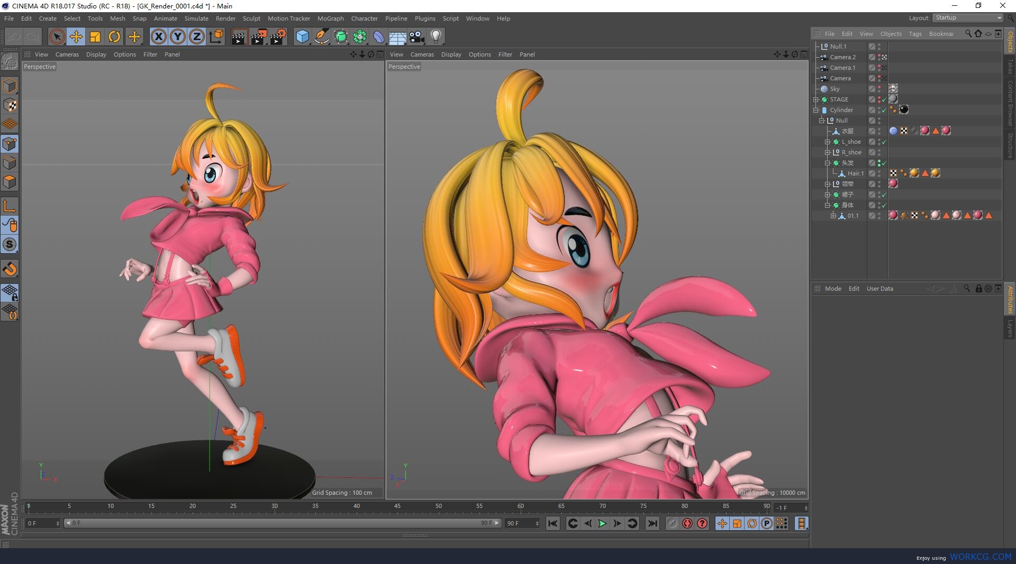Open Object Manager Tags menu
Viewport: 1016px width, 564px height.
[x=915, y=34]
